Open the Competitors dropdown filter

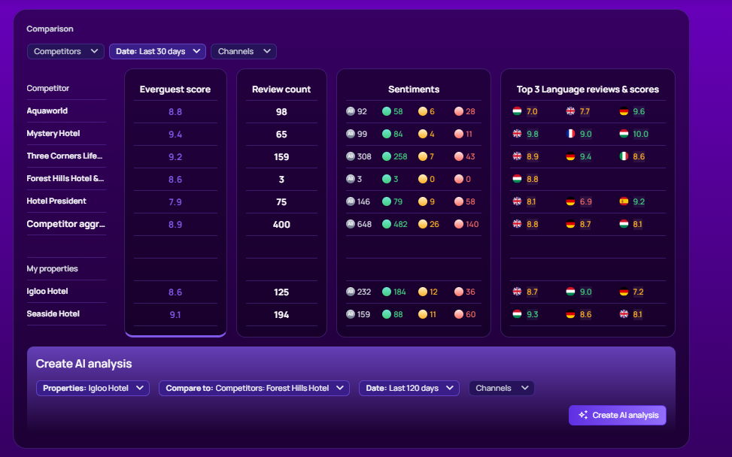click(65, 51)
